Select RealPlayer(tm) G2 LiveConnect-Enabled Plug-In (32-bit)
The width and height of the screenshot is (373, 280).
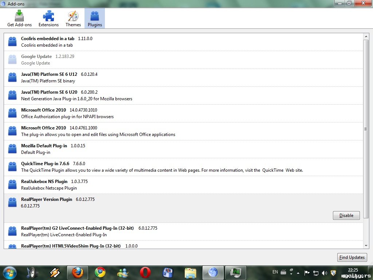tap(77, 228)
